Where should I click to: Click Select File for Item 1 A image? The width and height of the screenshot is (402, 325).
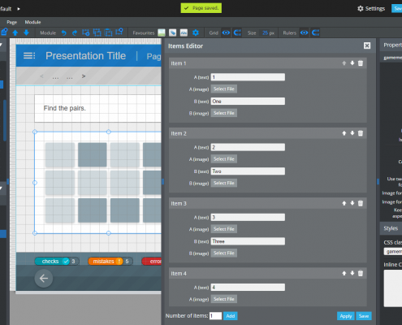224,89
